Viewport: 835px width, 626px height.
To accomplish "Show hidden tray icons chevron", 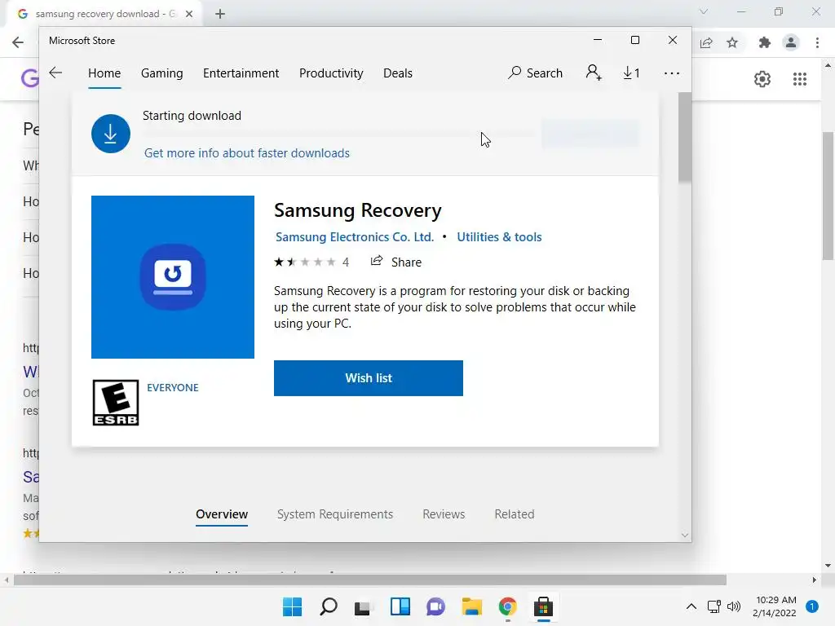I will [x=691, y=606].
